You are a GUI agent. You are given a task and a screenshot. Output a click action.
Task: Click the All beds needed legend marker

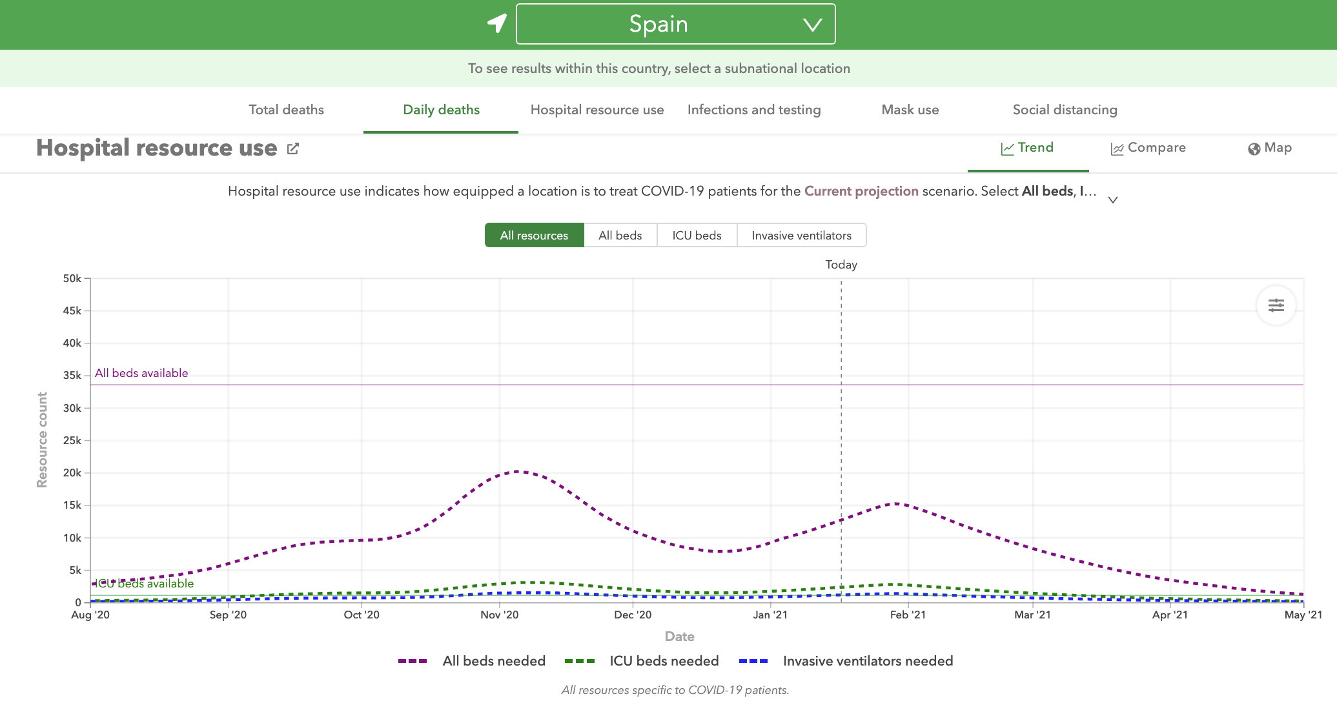(x=412, y=661)
